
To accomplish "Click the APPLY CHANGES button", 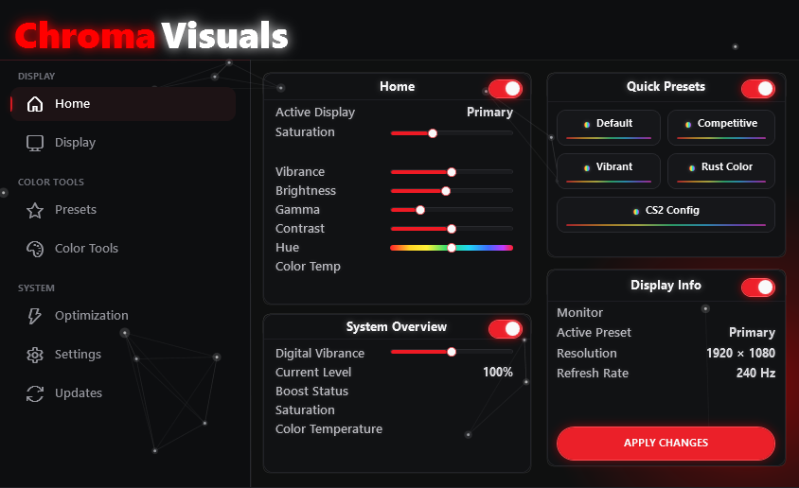I will pyautogui.click(x=666, y=444).
